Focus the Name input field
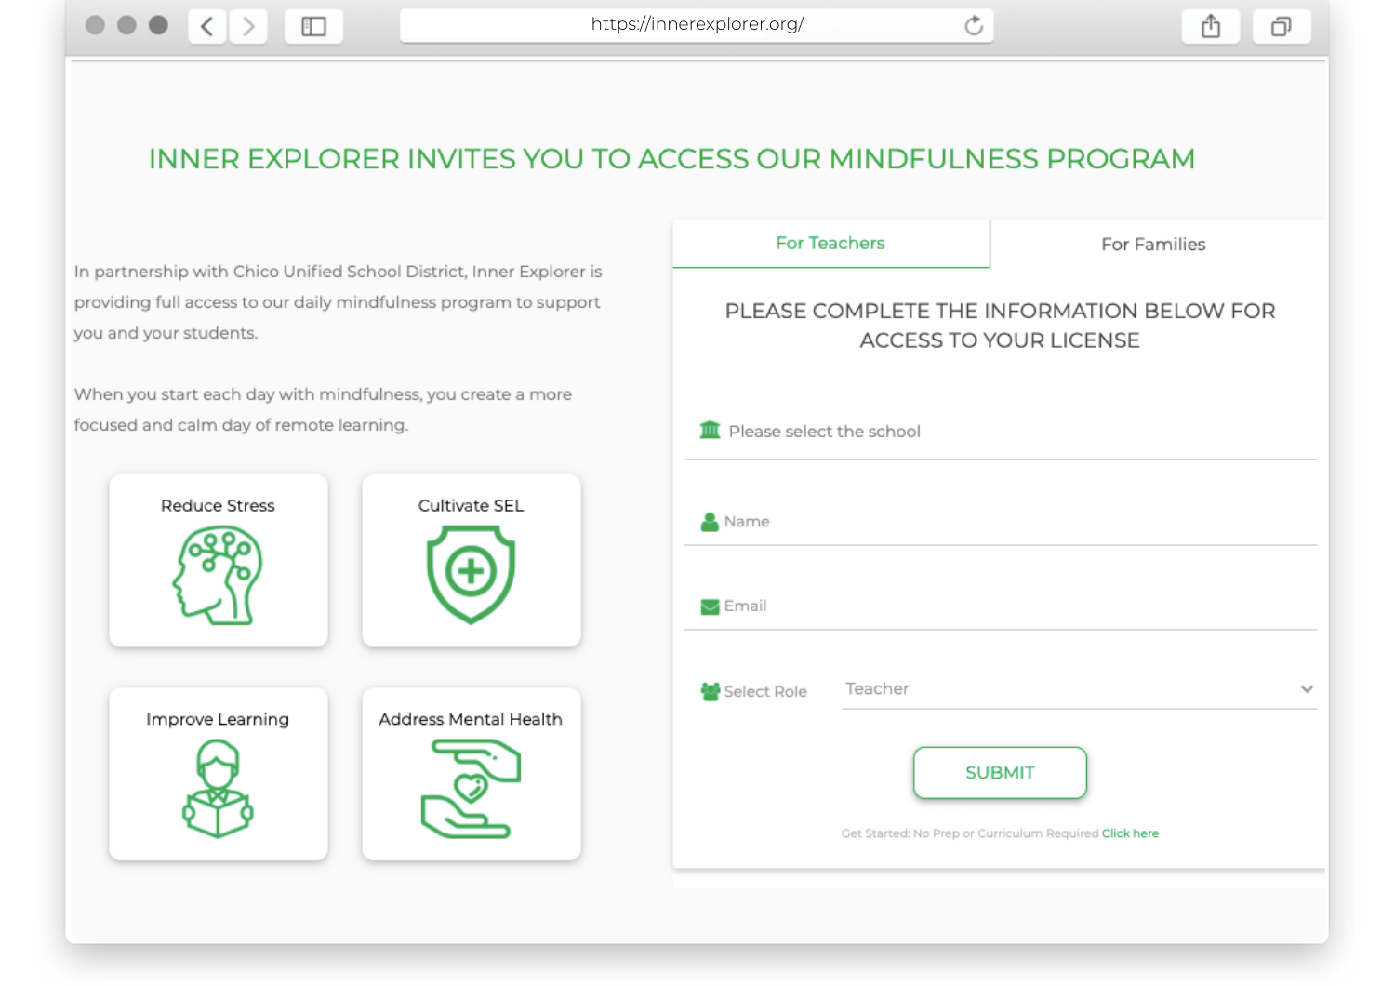This screenshot has height=986, width=1395. click(1001, 522)
